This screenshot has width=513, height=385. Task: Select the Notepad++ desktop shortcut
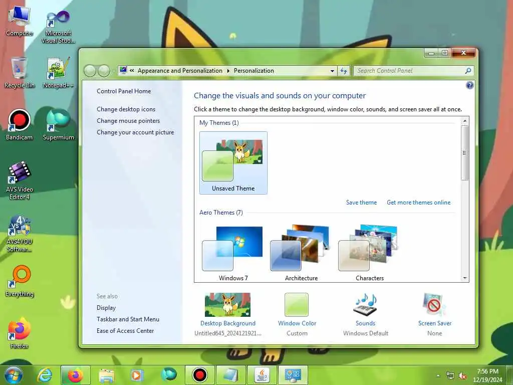[x=58, y=73]
